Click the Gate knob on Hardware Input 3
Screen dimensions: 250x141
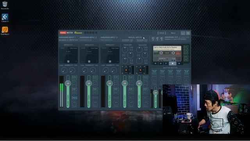(x=114, y=70)
